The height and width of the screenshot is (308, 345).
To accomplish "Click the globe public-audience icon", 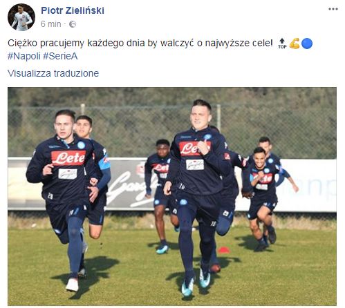I will [73, 24].
